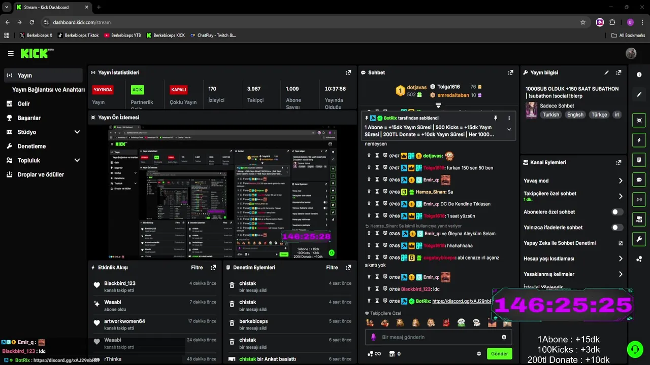Toggle Abonelere özel sohbet switch
The width and height of the screenshot is (650, 365).
(617, 212)
